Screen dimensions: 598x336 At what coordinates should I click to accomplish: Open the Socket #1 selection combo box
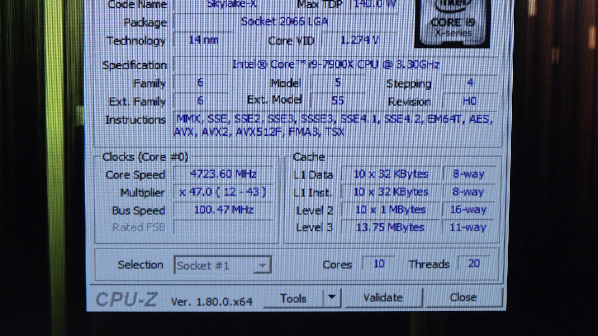pyautogui.click(x=223, y=265)
